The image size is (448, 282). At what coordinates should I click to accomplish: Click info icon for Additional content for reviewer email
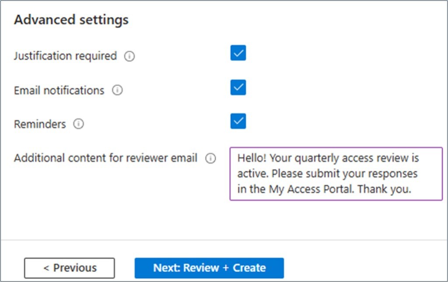(x=211, y=159)
